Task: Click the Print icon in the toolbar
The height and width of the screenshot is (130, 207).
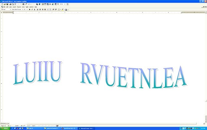Action: click(x=10, y=4)
